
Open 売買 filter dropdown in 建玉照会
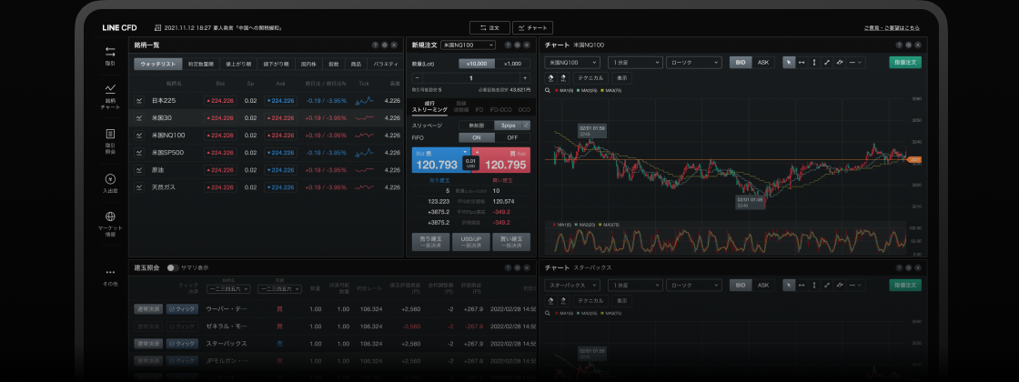coord(279,289)
